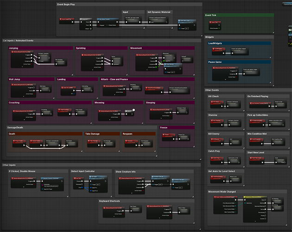Click the Start New Level event node icon
This screenshot has width=292, height=232.
tap(251, 158)
